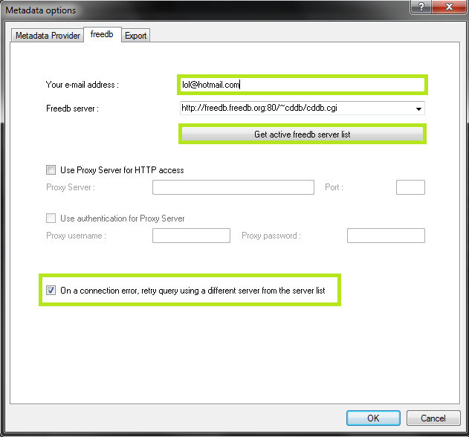Enable Use Proxy Server for HTTP access

point(51,170)
